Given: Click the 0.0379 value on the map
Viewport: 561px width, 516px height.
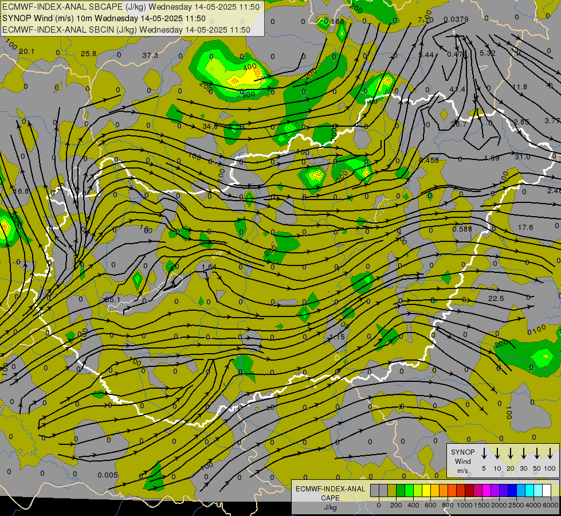Looking at the screenshot, I should [456, 19].
